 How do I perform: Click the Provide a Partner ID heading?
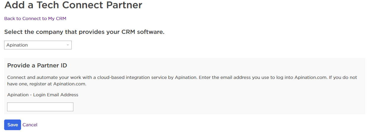[x=37, y=65]
